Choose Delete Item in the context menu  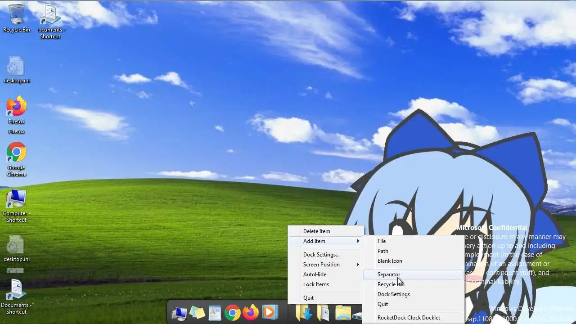(325, 231)
